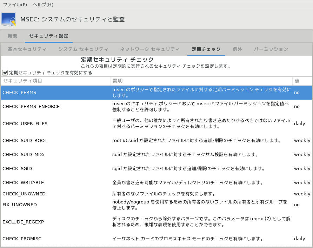Viewport: 313px width, 248px height.
Task: Select the CHECK_WRITABLE row
Action: (156, 182)
